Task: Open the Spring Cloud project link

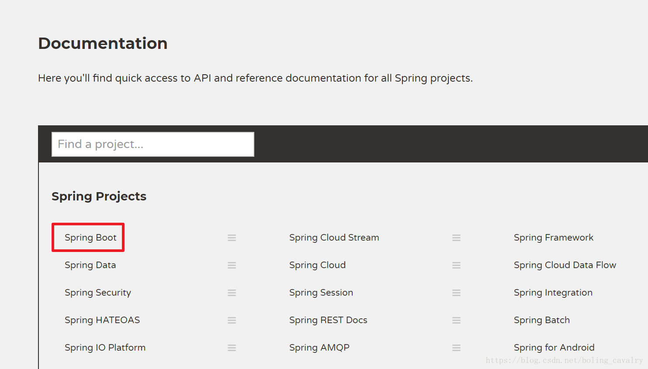Action: (x=317, y=265)
